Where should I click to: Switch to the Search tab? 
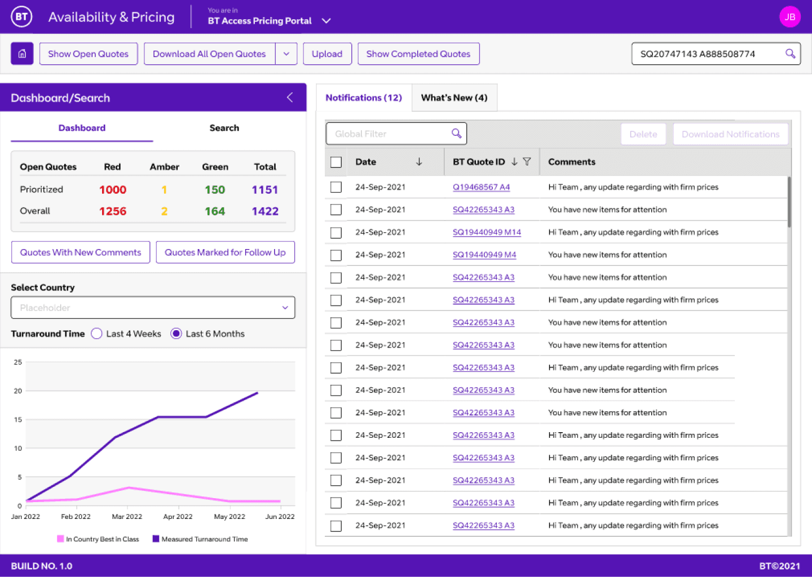click(224, 128)
